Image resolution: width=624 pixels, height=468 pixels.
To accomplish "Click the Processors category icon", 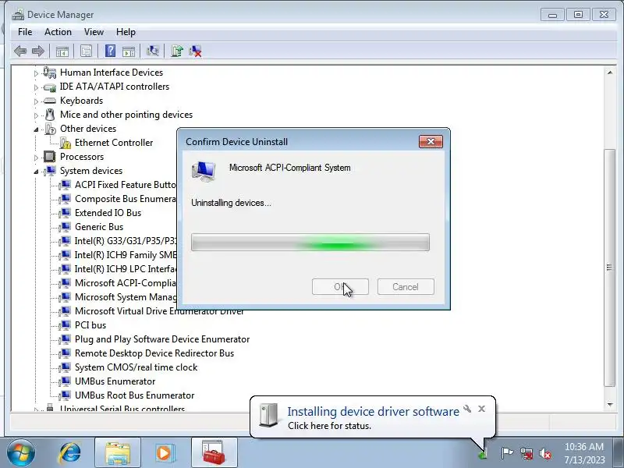I will (x=50, y=157).
